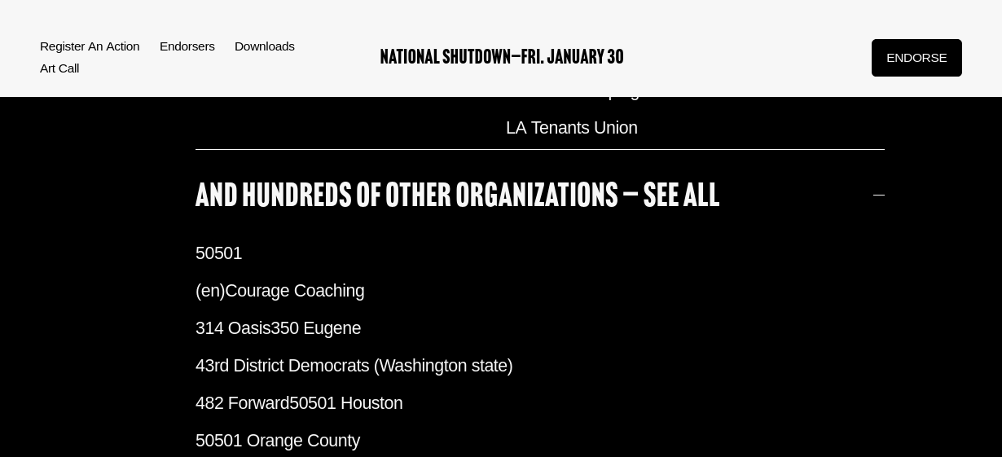Select Art Call in the navigation

59,68
